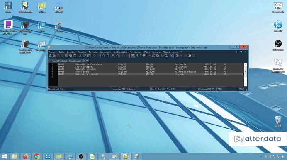Open the Janela menu
Viewport: 287px width, 160px height.
[175, 52]
